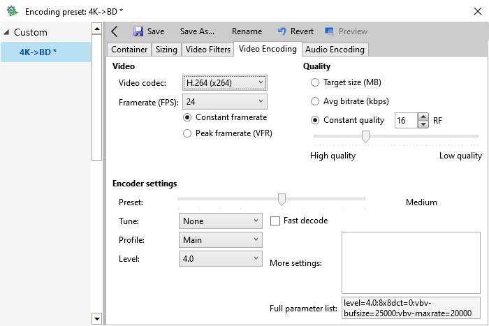Screen dimensions: 489x326
Task: Increase RF value with up arrow
Action: pyautogui.click(x=423, y=117)
